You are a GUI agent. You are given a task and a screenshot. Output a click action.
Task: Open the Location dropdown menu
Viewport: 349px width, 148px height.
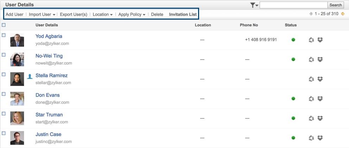tap(102, 14)
